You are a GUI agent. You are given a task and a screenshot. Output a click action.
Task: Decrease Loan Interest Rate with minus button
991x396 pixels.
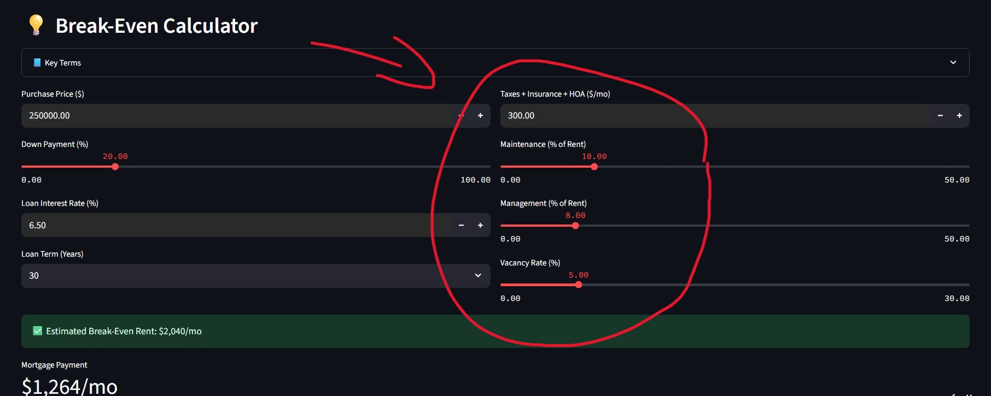point(461,225)
